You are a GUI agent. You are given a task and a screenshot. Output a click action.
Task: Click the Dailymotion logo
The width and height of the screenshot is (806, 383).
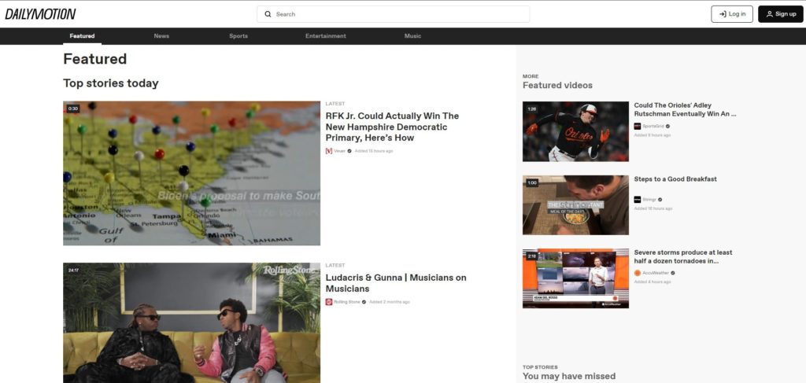(41, 13)
